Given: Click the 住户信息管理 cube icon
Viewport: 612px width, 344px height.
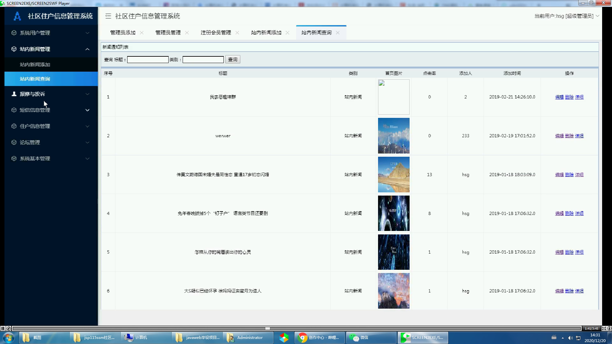Looking at the screenshot, I should click(x=14, y=126).
